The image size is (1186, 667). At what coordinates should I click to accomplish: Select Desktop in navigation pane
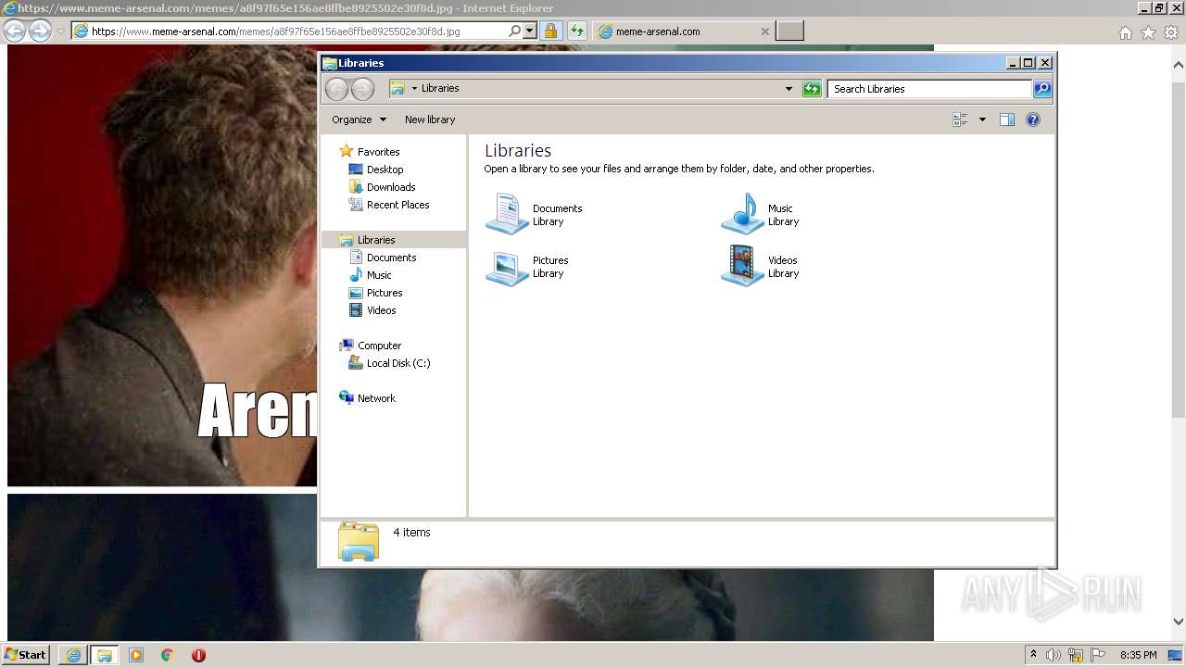click(385, 170)
